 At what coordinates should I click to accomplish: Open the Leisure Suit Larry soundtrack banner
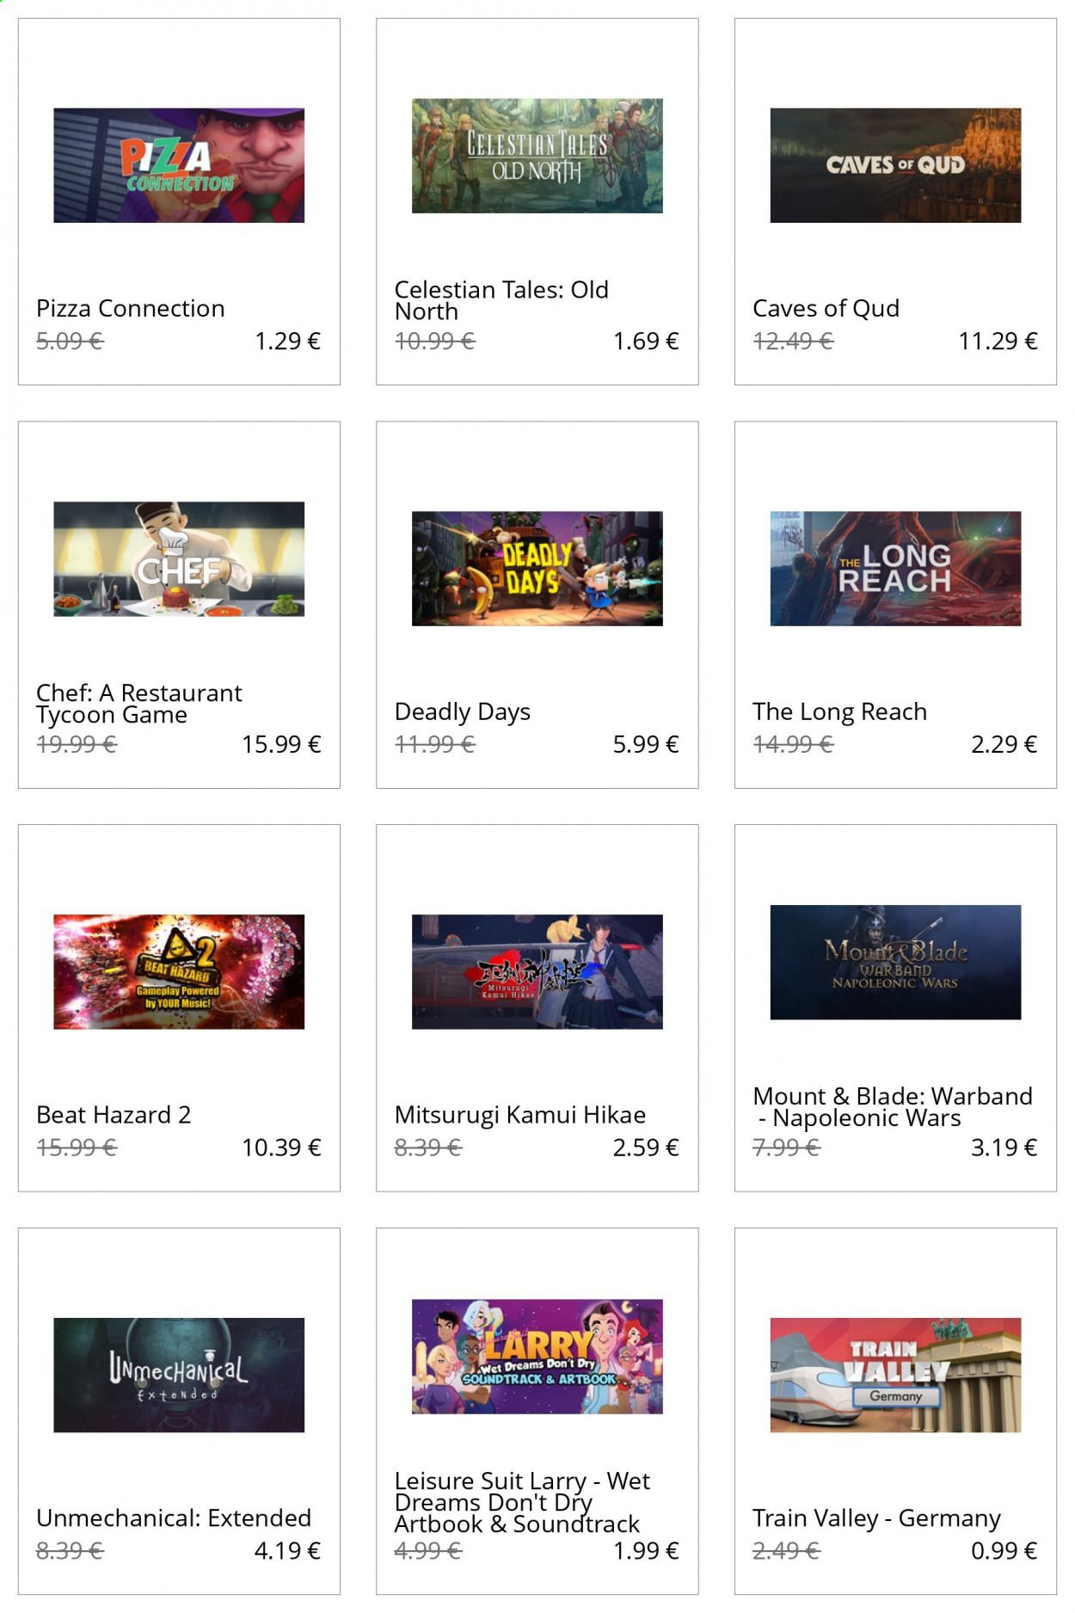pos(537,1357)
